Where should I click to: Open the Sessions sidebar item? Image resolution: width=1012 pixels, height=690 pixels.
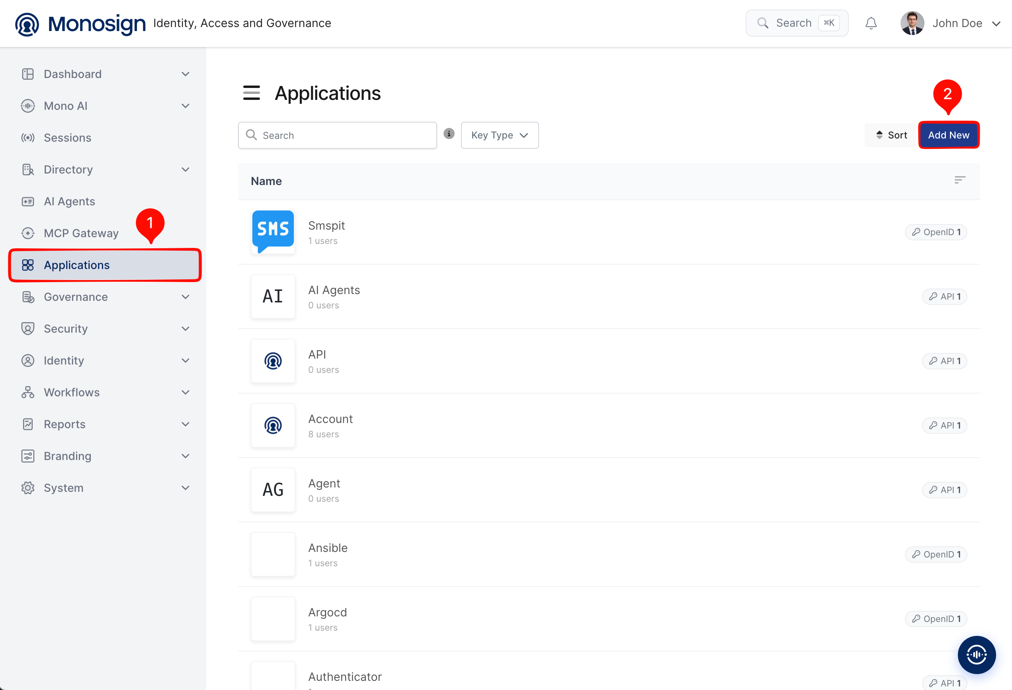click(x=105, y=138)
